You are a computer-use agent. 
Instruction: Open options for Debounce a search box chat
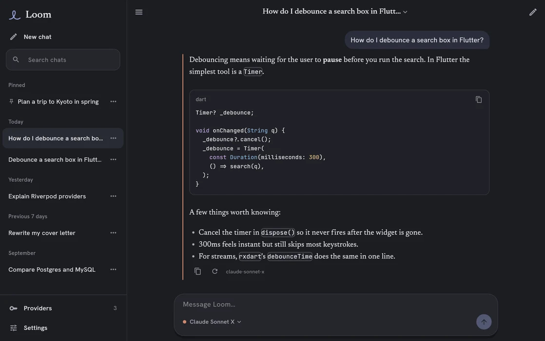coord(113,159)
